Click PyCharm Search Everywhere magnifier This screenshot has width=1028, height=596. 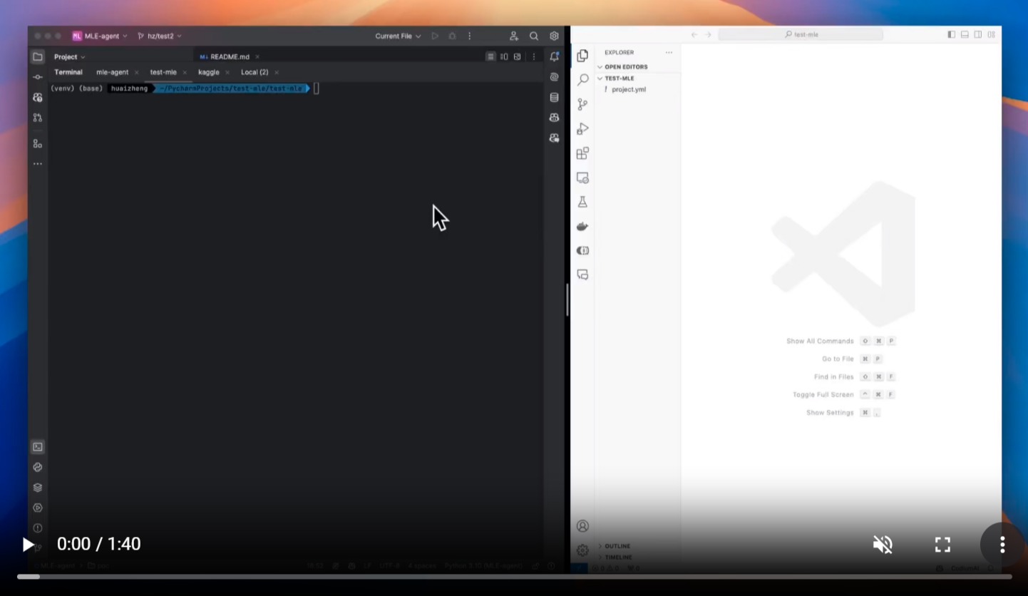pos(534,36)
